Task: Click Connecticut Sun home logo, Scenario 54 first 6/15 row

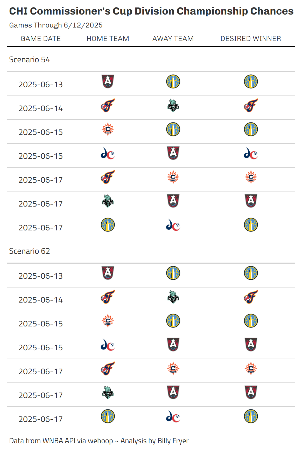Action: click(108, 129)
